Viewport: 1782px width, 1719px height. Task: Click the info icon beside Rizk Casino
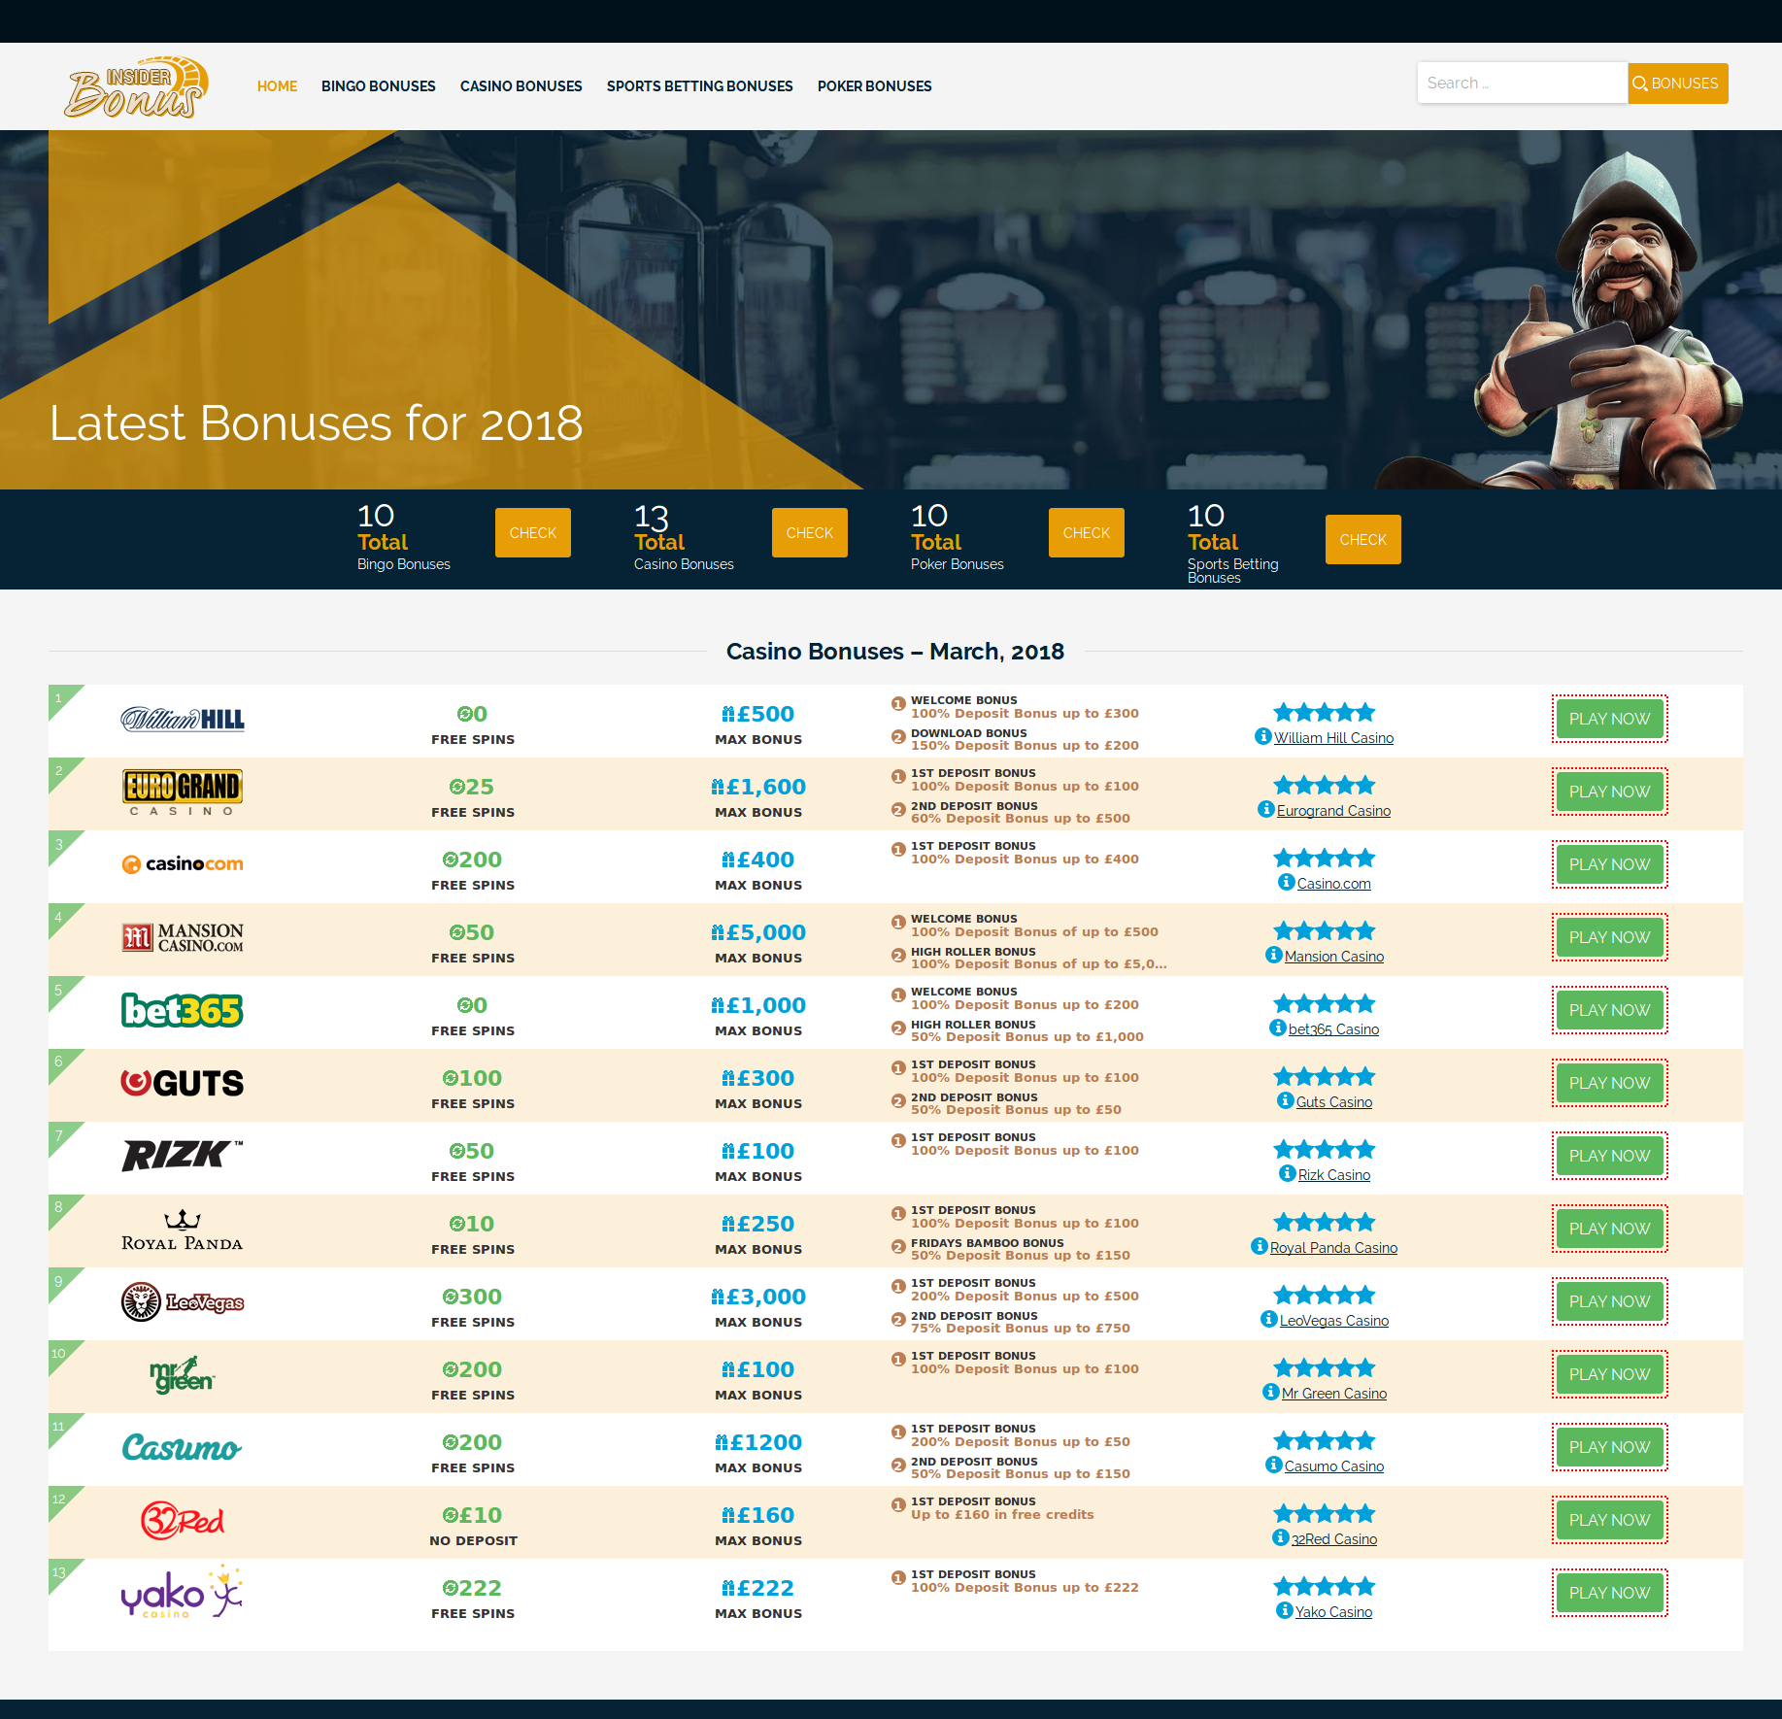1288,1173
